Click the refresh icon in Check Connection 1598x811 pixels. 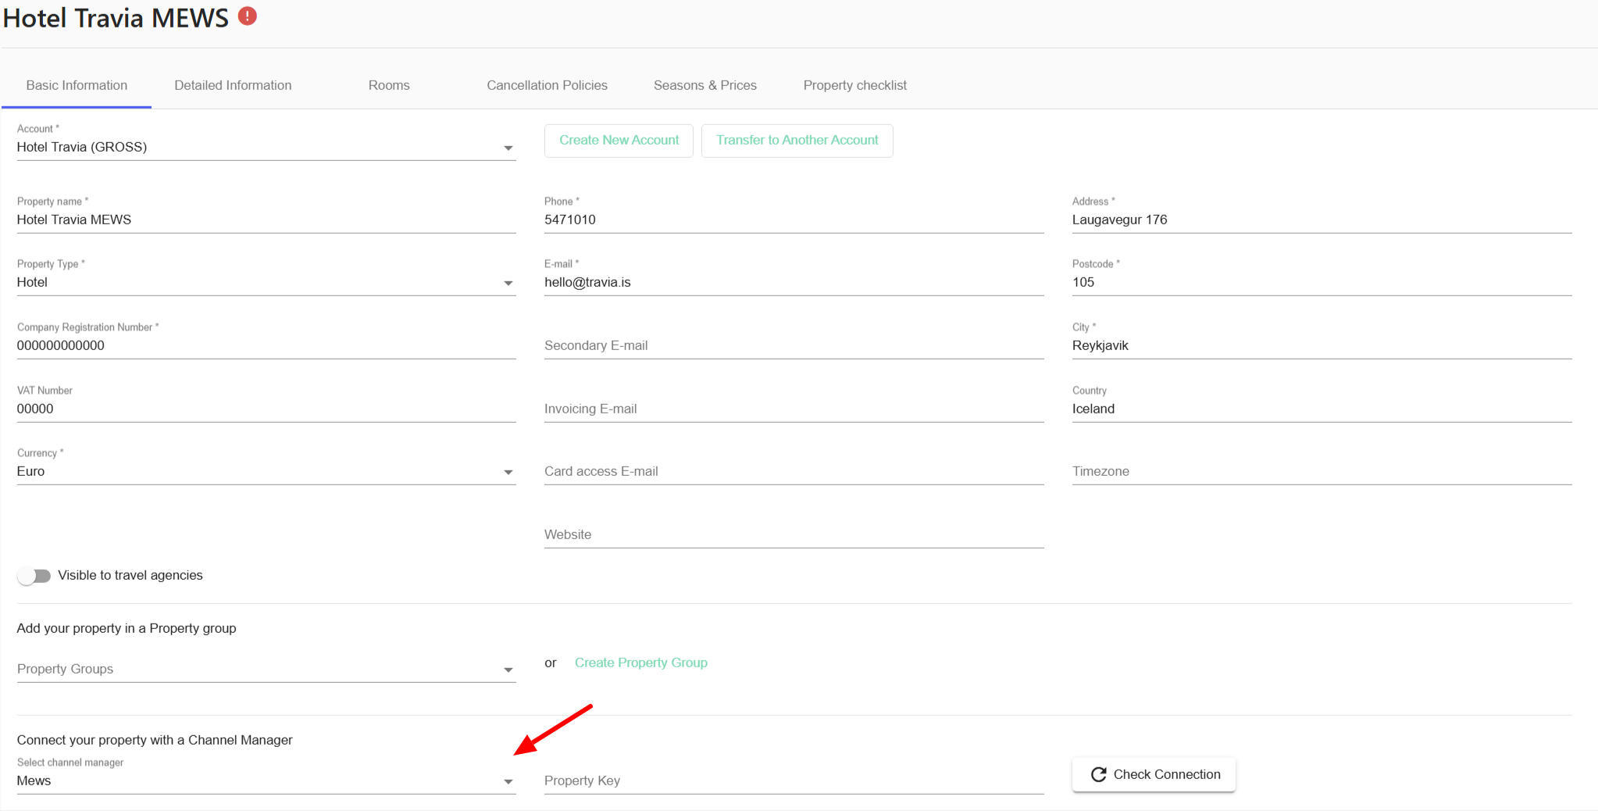coord(1098,774)
